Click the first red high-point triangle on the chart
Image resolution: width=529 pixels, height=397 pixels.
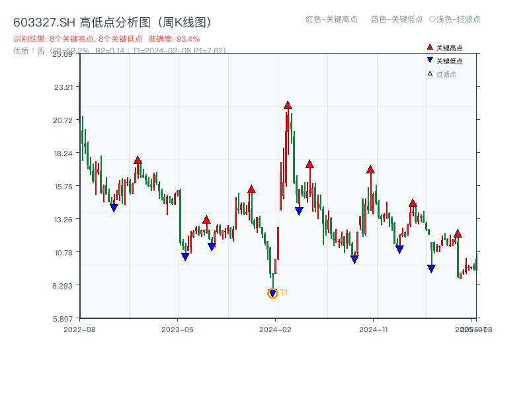tap(137, 159)
